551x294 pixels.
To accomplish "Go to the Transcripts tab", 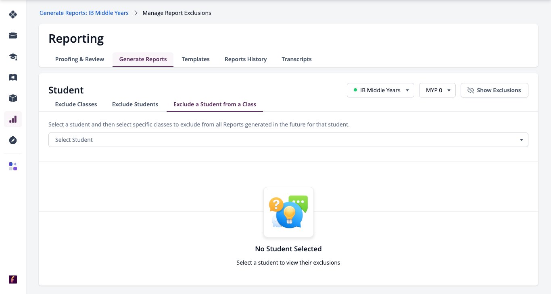I will (296, 59).
